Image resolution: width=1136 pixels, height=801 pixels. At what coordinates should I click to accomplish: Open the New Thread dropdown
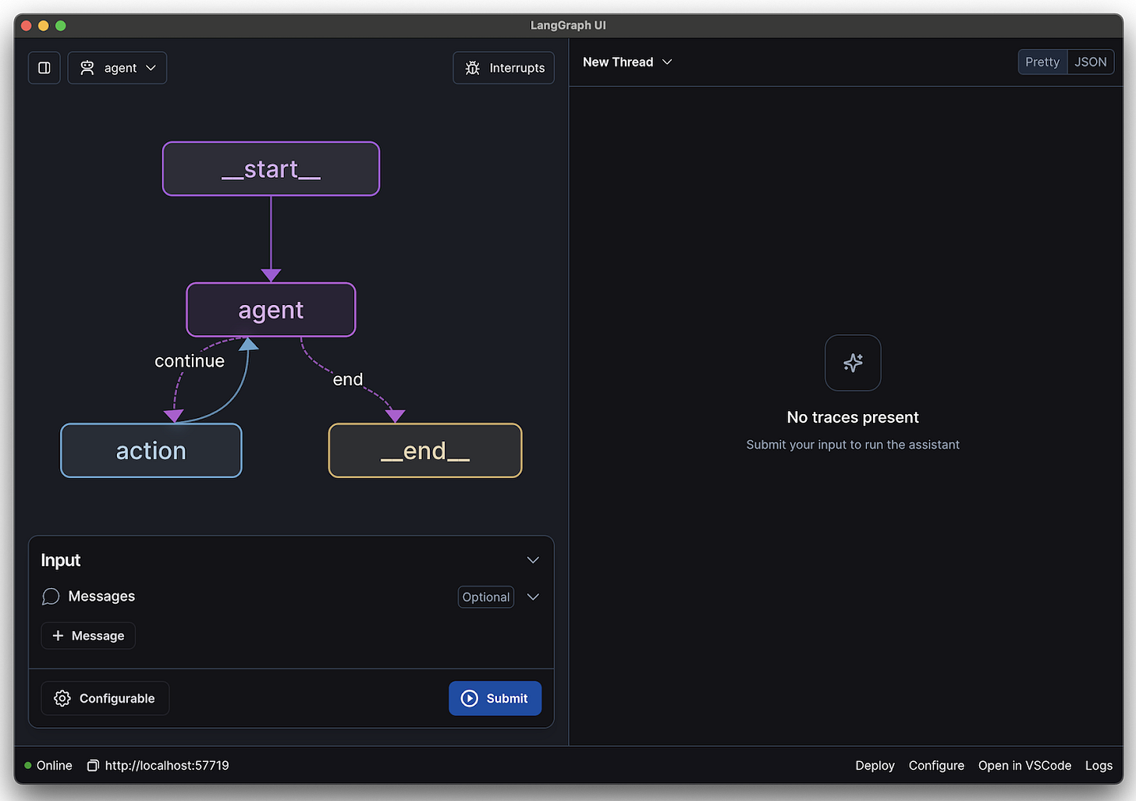click(627, 62)
